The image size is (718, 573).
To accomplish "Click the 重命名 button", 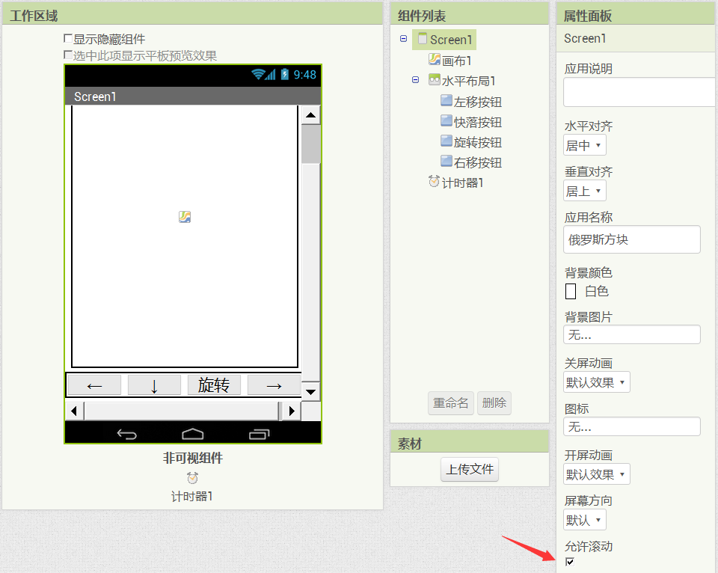I will coord(450,402).
